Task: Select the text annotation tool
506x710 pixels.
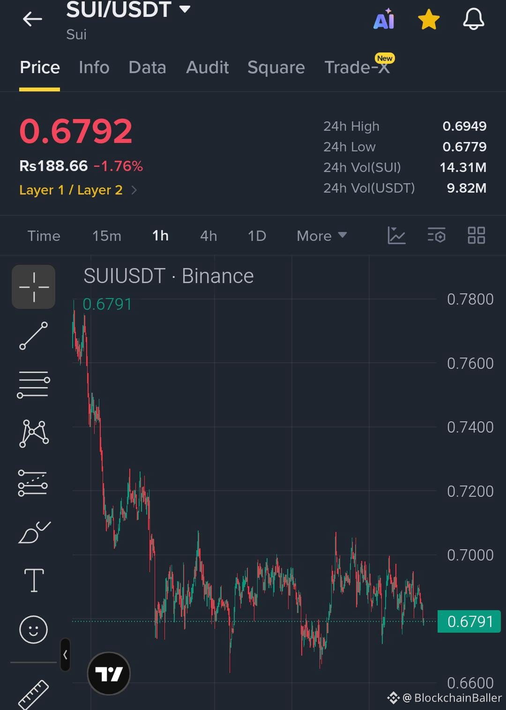Action: pyautogui.click(x=34, y=580)
